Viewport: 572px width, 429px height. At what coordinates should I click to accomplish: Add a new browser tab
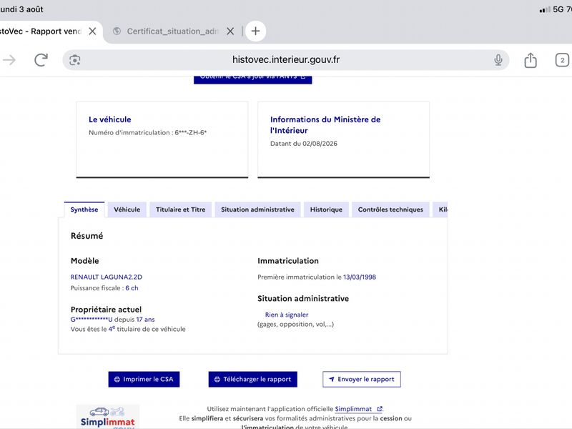[x=255, y=31]
